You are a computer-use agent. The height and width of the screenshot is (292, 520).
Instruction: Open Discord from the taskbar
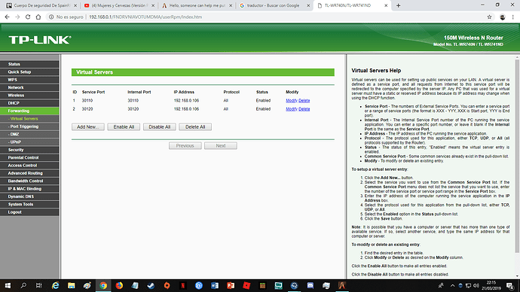tap(310, 285)
